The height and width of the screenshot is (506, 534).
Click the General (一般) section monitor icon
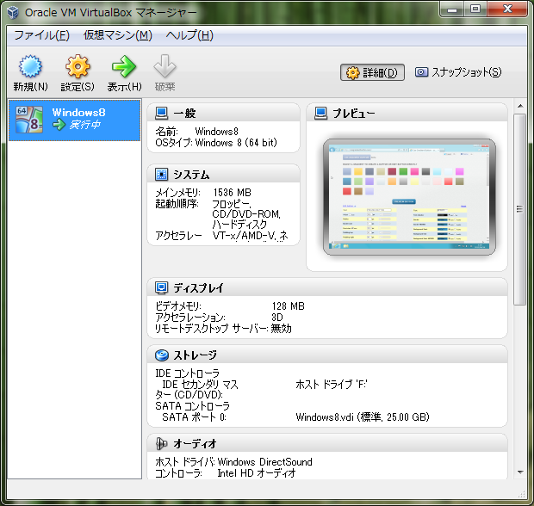pos(161,113)
